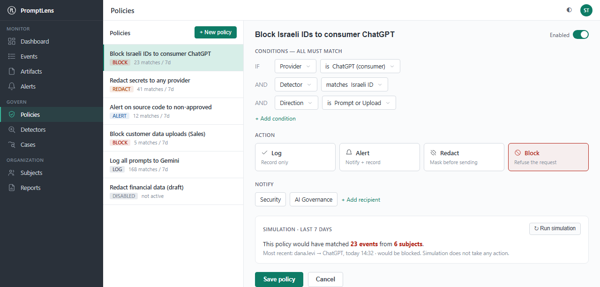Select the Security recipient chip

click(270, 199)
